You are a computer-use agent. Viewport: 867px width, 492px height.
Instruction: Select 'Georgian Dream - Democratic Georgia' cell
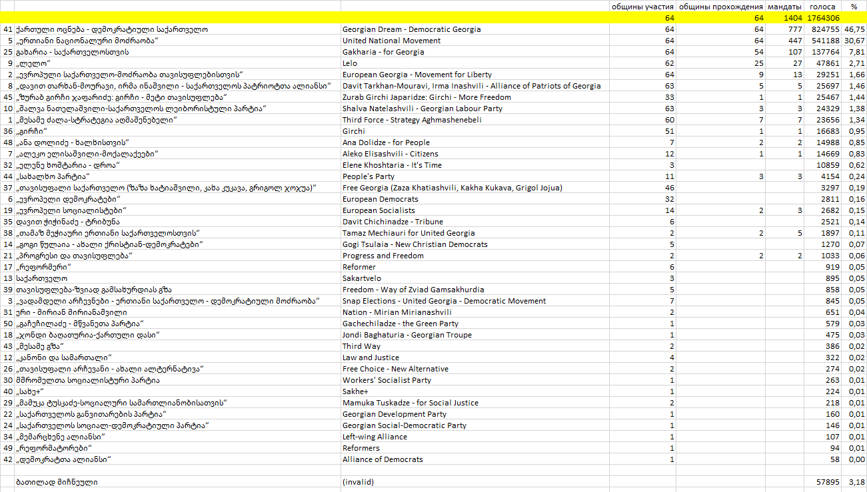(475, 29)
